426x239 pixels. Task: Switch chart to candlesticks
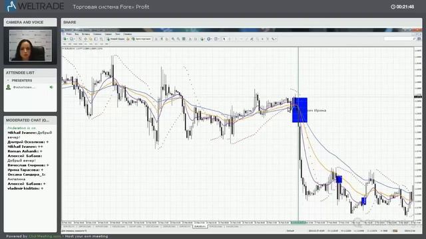click(x=161, y=39)
